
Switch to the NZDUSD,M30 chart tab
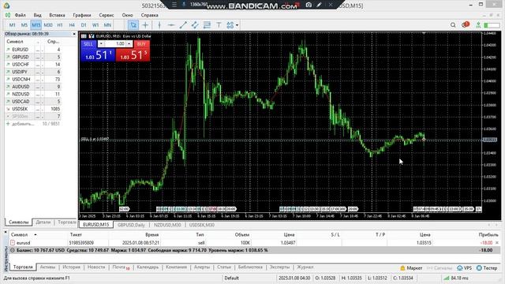pos(167,225)
